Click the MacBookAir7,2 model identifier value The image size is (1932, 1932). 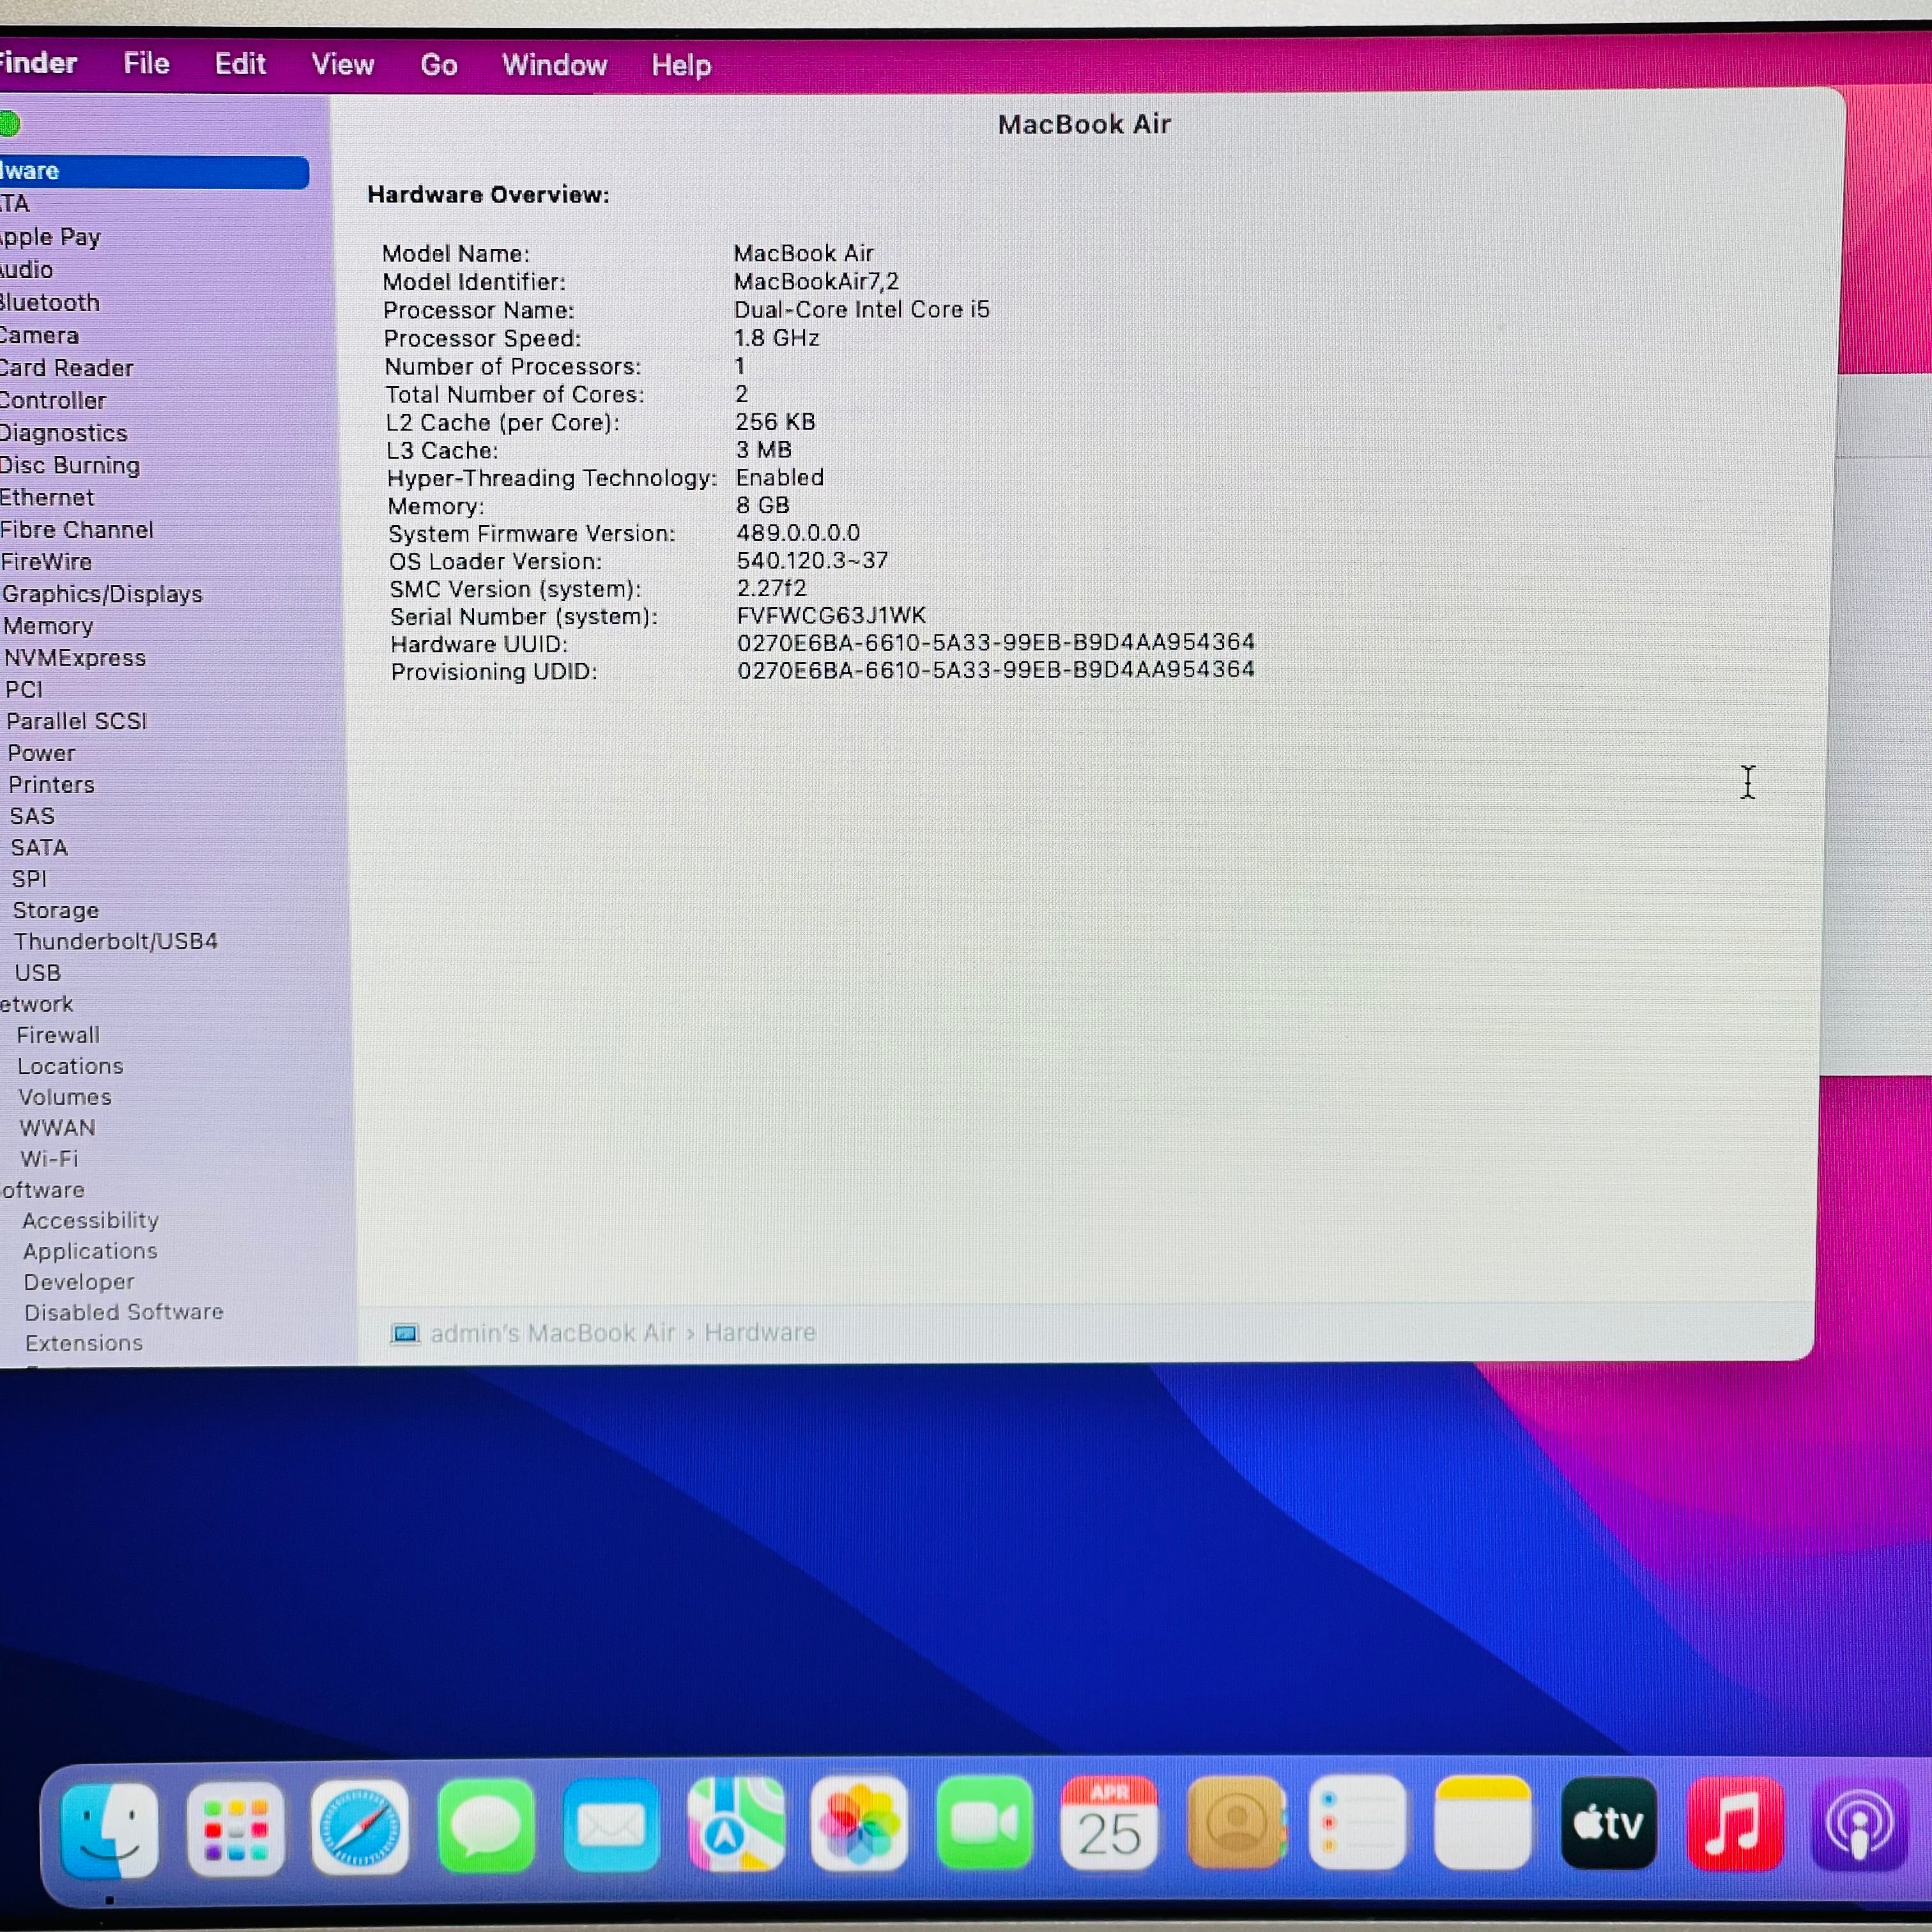tap(816, 282)
